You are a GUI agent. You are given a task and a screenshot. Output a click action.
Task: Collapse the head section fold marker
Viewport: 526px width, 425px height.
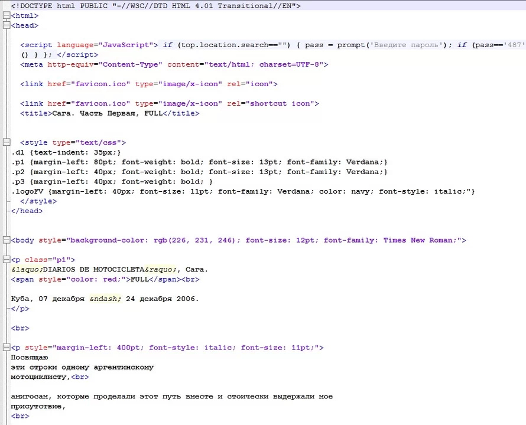[6, 25]
